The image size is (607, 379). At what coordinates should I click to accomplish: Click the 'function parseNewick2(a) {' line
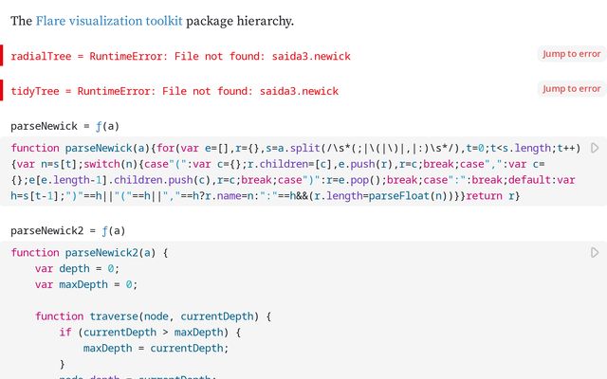[x=89, y=253]
